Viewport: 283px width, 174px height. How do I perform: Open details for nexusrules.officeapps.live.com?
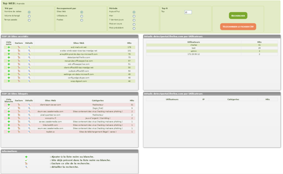(29, 61)
